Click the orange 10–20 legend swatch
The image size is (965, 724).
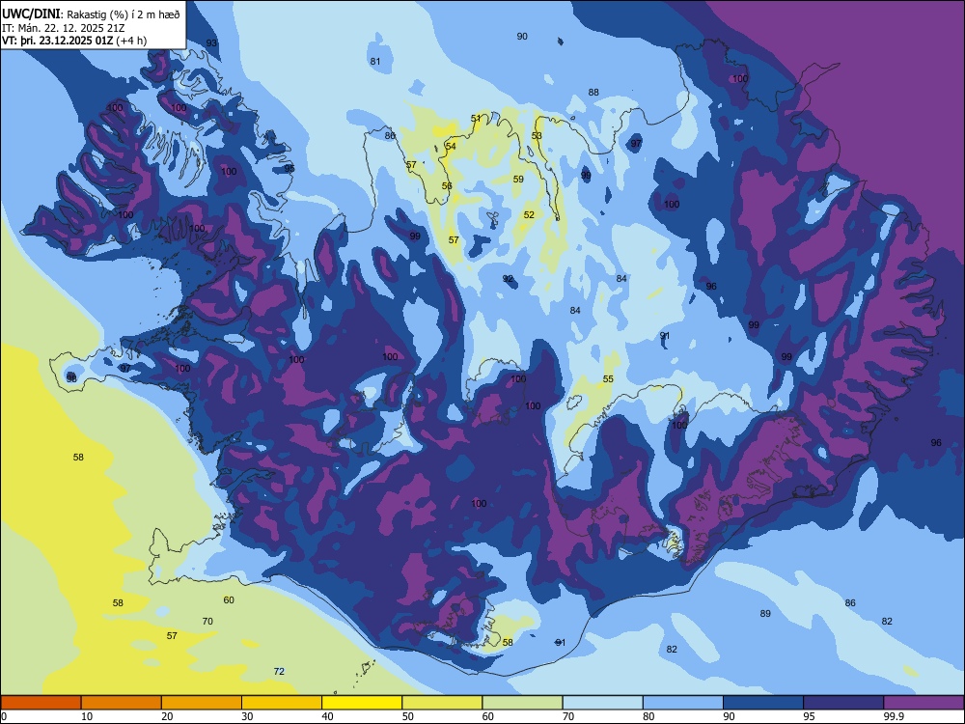pos(122,703)
